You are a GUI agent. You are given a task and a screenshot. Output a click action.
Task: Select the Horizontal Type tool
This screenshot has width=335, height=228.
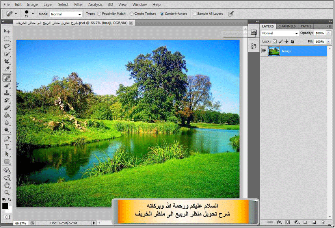point(7,146)
